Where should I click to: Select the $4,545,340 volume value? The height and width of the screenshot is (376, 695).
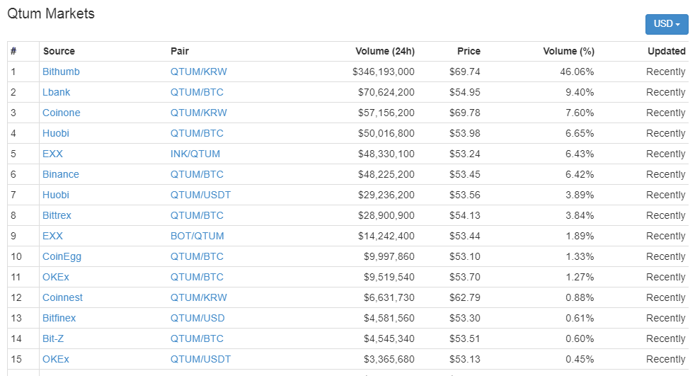pyautogui.click(x=389, y=338)
